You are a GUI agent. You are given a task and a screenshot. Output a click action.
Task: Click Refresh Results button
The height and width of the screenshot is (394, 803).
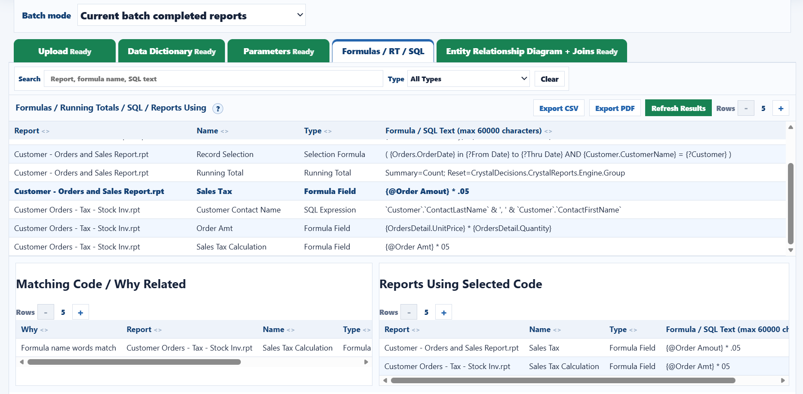coord(678,108)
